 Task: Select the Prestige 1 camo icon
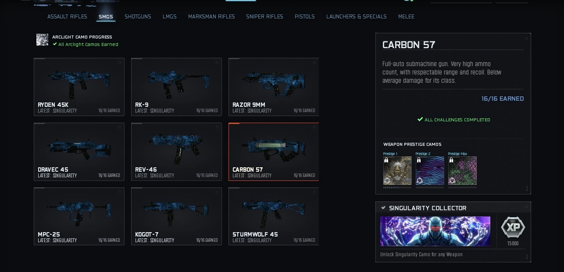(x=397, y=171)
